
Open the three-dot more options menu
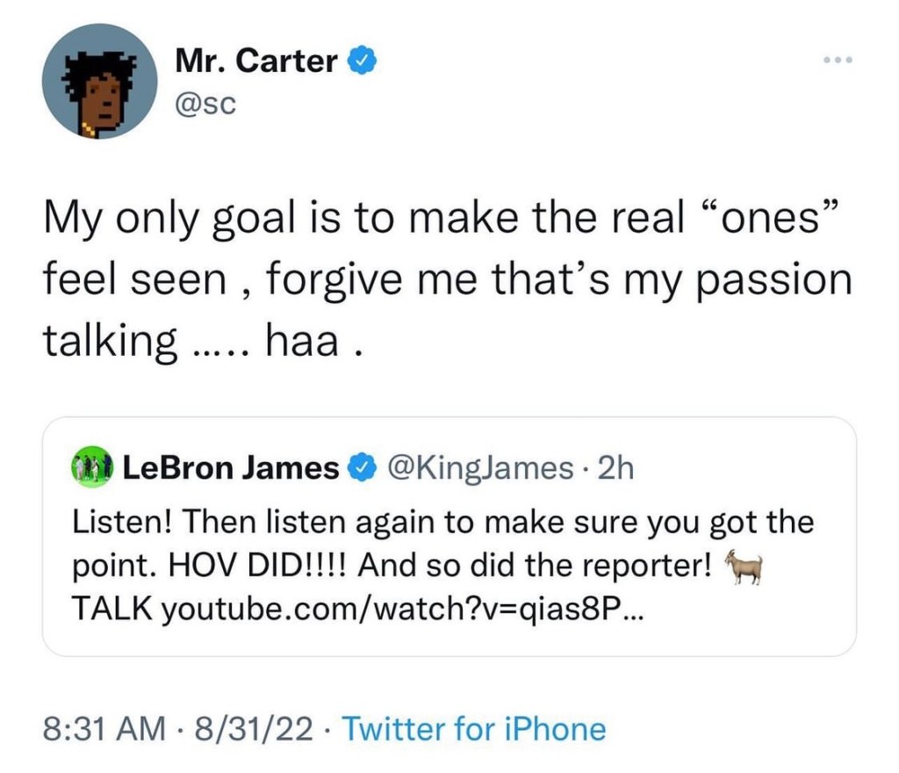coord(838,61)
